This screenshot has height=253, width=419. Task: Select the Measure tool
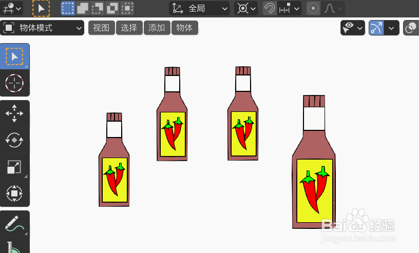tap(15, 246)
